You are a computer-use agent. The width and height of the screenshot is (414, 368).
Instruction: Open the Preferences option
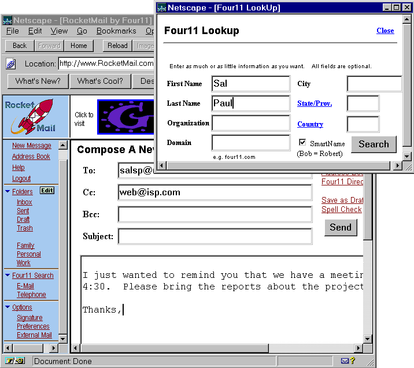pyautogui.click(x=33, y=326)
